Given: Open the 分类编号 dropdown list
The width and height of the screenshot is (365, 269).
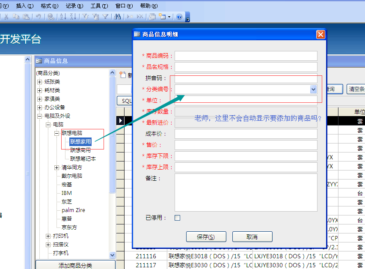Looking at the screenshot, I should [x=312, y=89].
